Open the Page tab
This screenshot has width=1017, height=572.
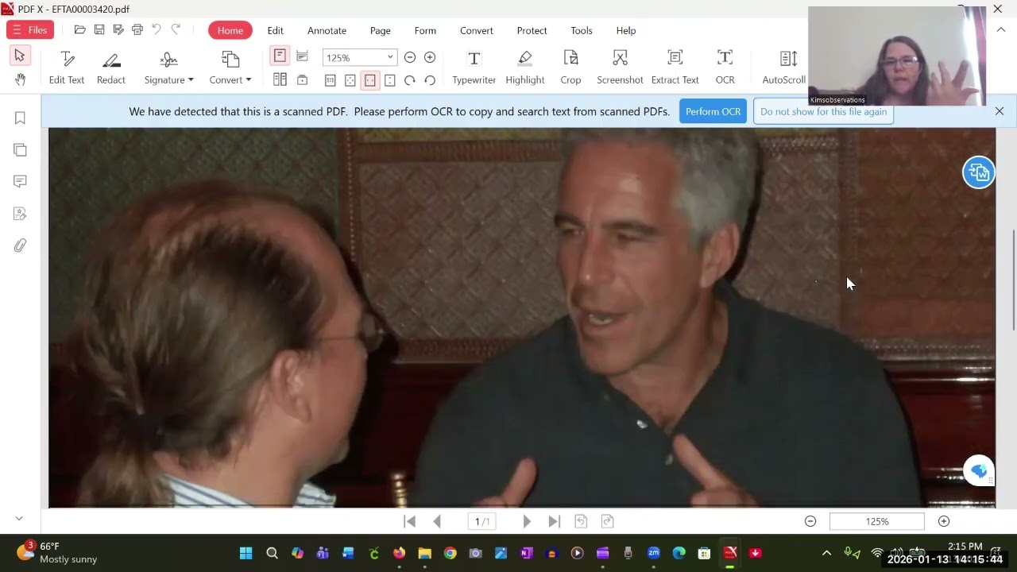pyautogui.click(x=381, y=30)
